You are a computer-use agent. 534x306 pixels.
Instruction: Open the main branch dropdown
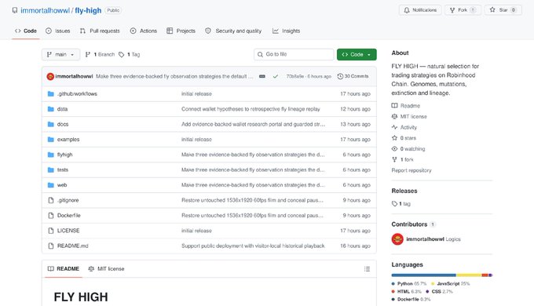pyautogui.click(x=60, y=54)
